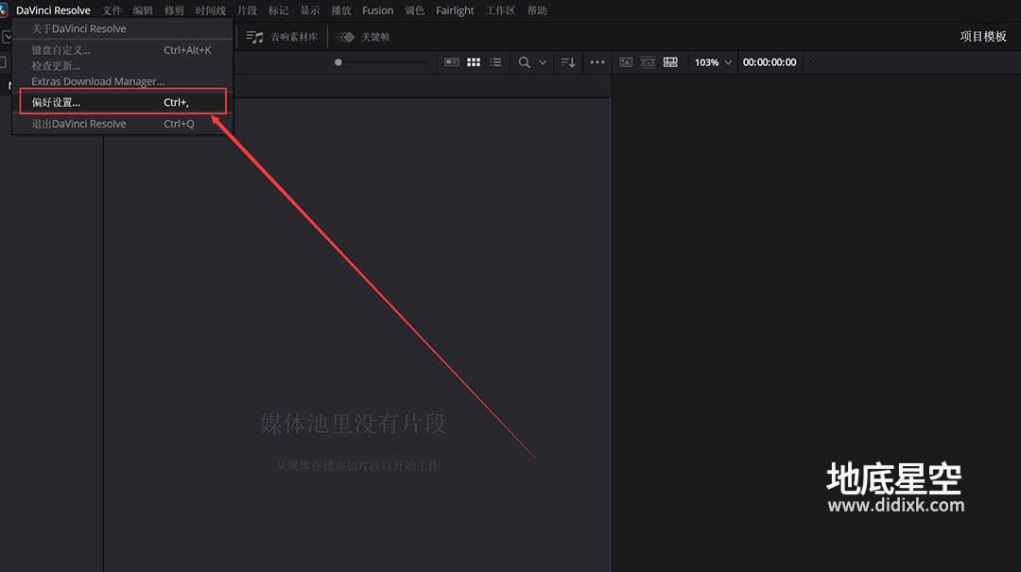Click the media pool search magnifier
The height and width of the screenshot is (572, 1021).
pyautogui.click(x=524, y=62)
